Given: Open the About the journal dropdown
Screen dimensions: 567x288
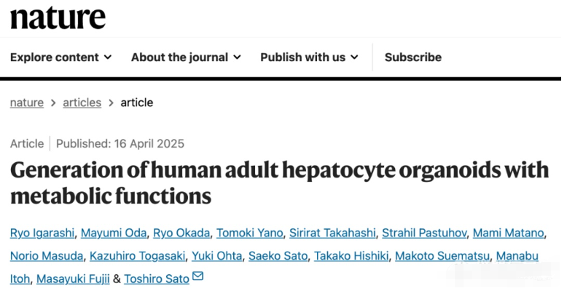Looking at the screenshot, I should tap(186, 57).
